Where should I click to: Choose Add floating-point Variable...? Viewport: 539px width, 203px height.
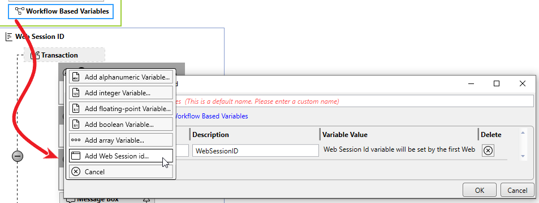tap(121, 109)
